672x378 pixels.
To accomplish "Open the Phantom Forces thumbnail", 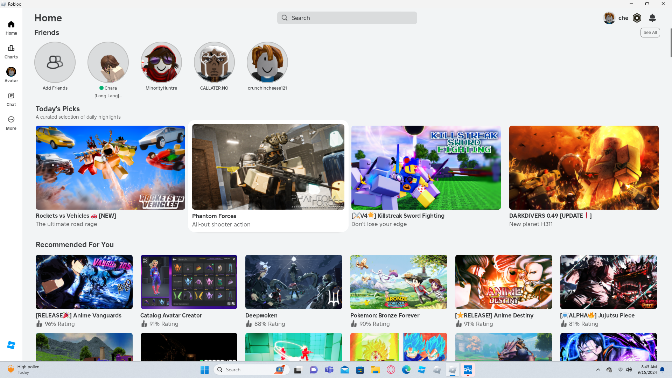I will click(268, 167).
